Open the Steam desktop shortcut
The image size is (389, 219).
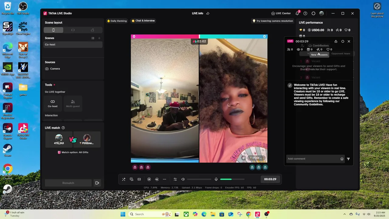8,151
